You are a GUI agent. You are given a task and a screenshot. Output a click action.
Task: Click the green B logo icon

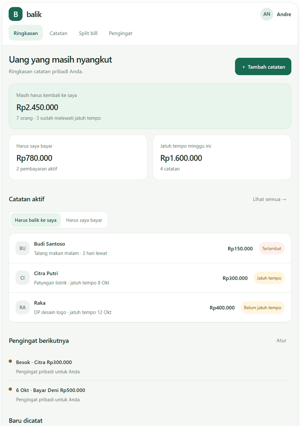(x=15, y=14)
